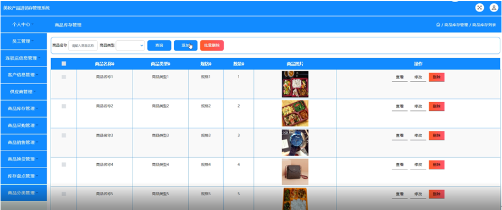Click the home icon in the breadcrumb
The width and height of the screenshot is (502, 210).
point(438,25)
